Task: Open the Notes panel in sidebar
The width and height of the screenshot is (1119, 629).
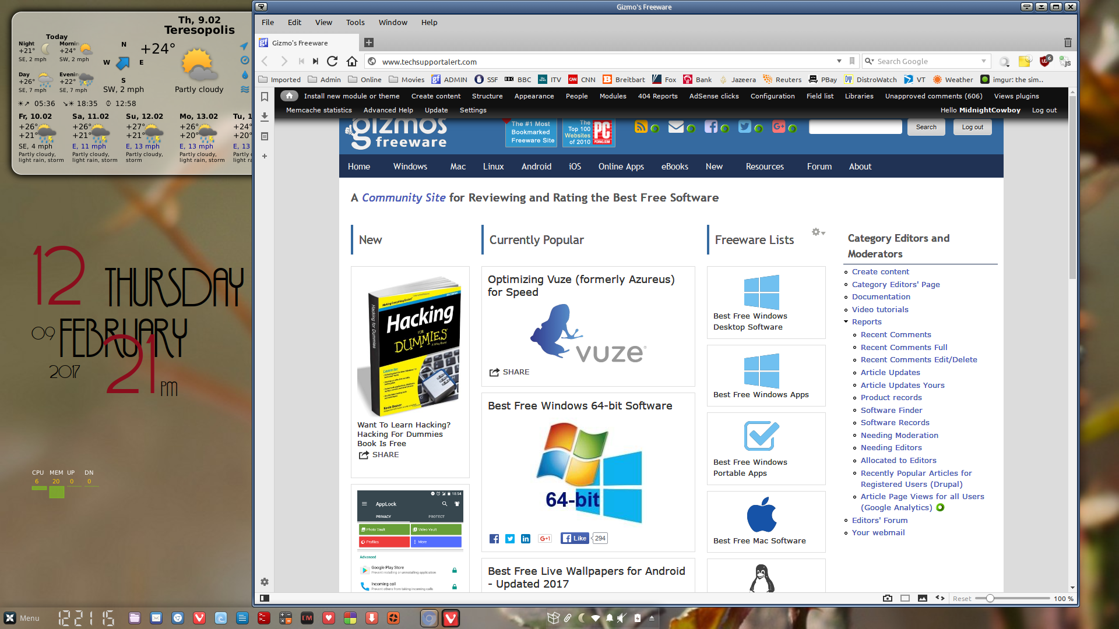Action: pyautogui.click(x=265, y=136)
